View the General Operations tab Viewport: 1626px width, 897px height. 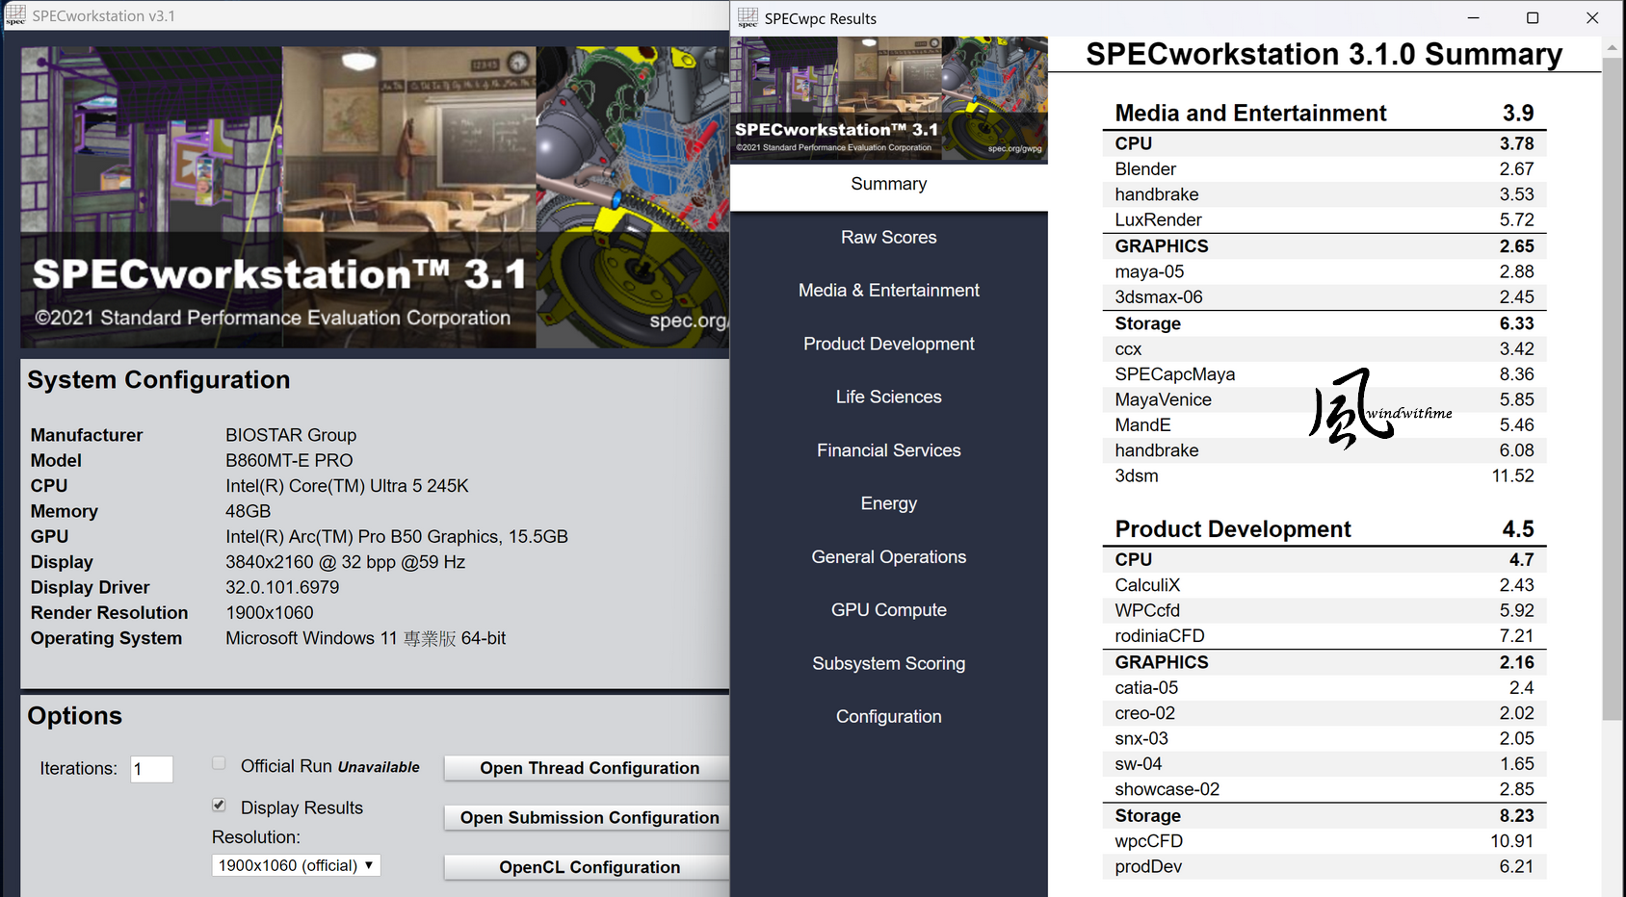point(889,557)
